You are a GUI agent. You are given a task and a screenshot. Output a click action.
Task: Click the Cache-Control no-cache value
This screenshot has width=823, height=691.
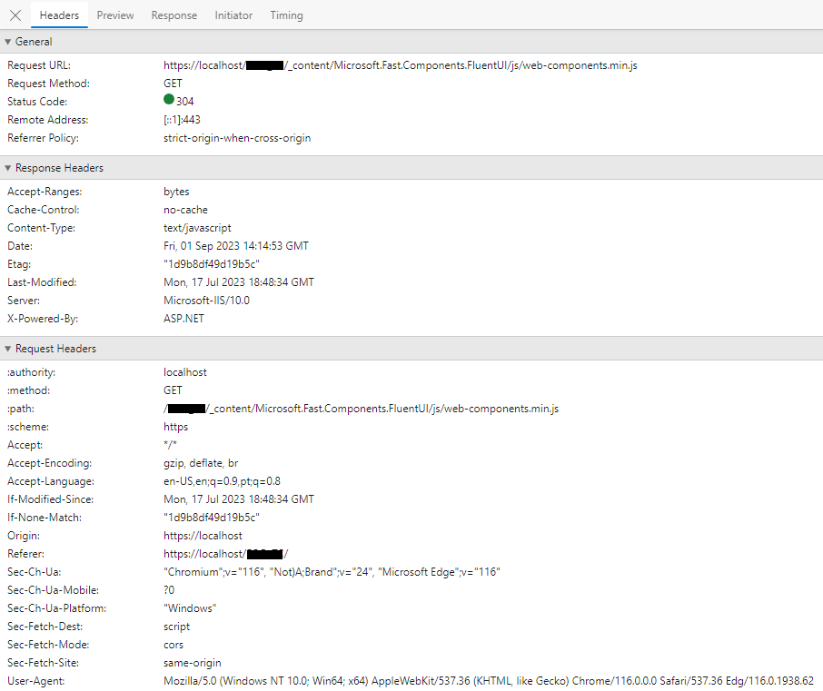point(187,209)
